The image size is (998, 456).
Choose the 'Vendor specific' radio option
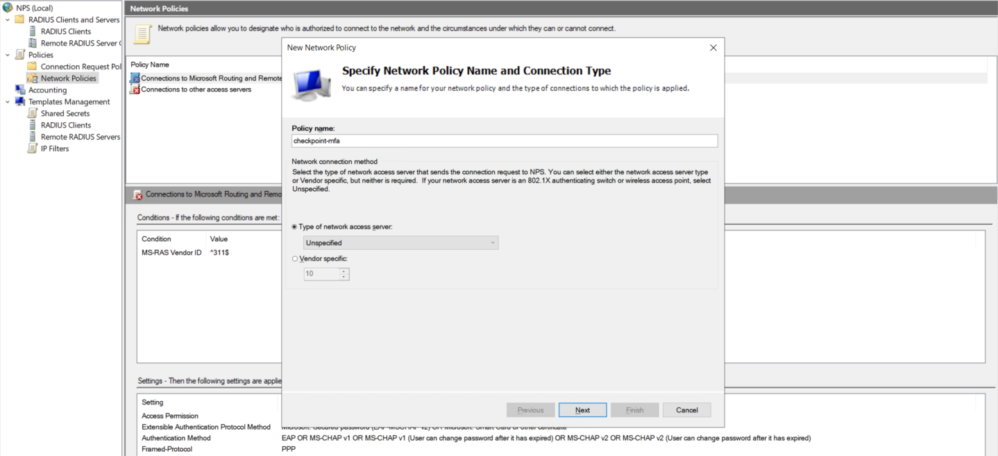coord(295,259)
